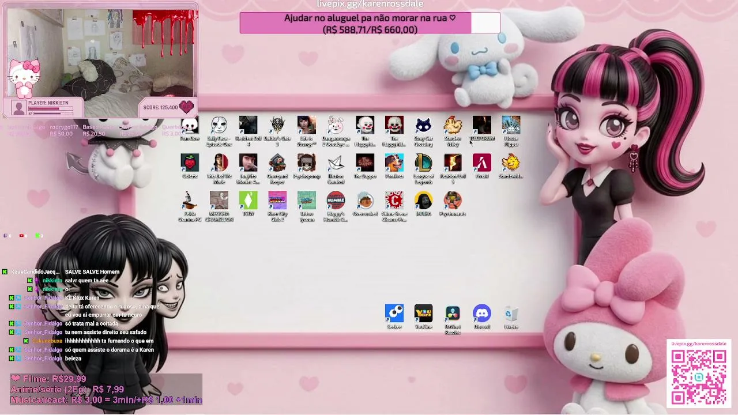This screenshot has height=415, width=738.
Task: Launch the FiveM shortcut
Action: pyautogui.click(x=482, y=166)
